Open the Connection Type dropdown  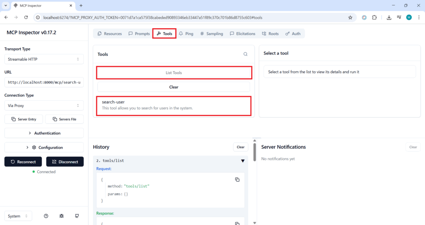tap(44, 105)
